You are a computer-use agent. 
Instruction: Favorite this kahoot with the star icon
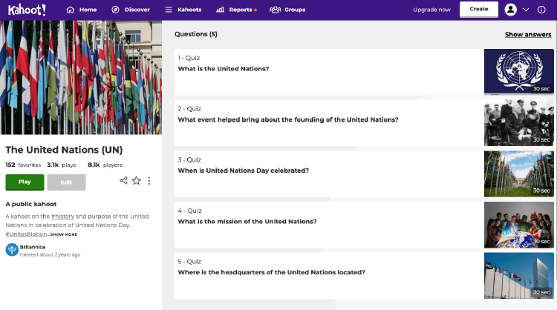137,180
